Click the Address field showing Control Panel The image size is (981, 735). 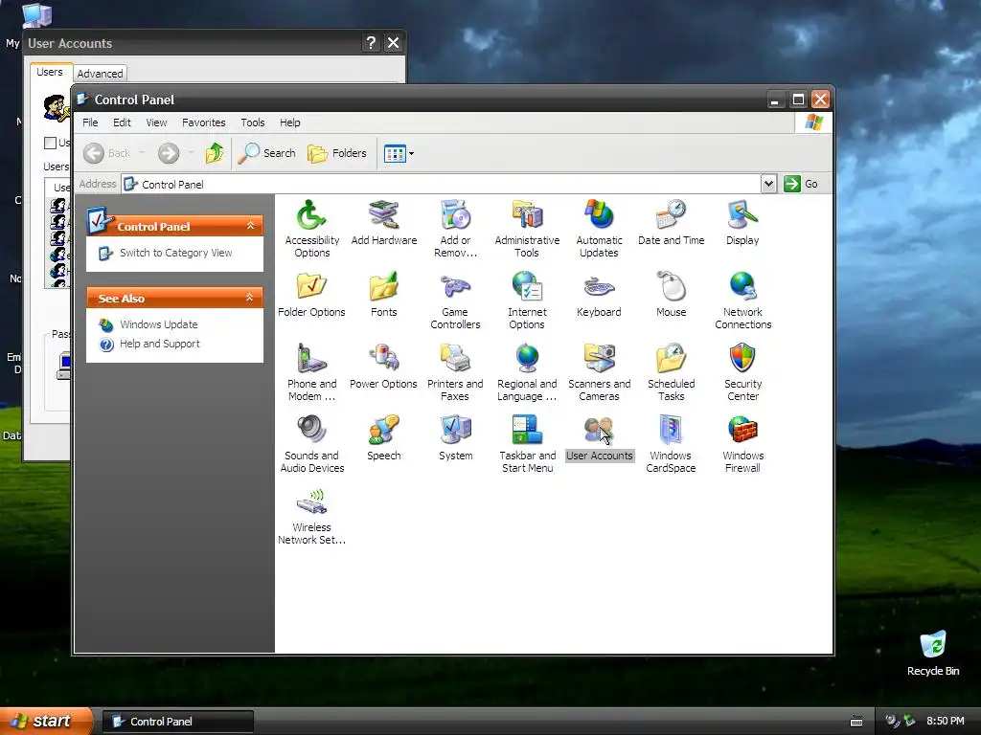point(441,184)
